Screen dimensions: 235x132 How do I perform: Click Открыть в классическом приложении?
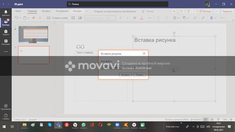coord(115,11)
